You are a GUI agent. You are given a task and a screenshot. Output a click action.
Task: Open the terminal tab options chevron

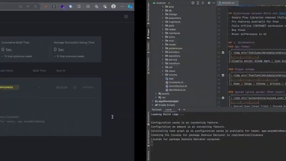point(184,110)
